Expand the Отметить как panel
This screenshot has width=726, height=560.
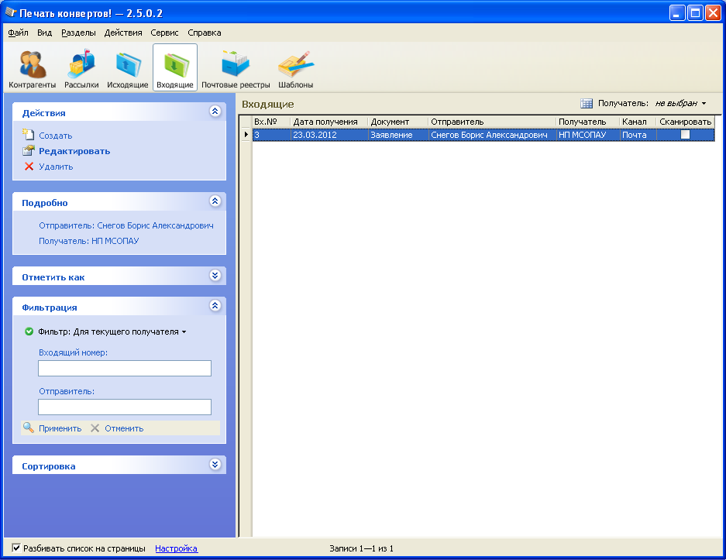point(215,277)
